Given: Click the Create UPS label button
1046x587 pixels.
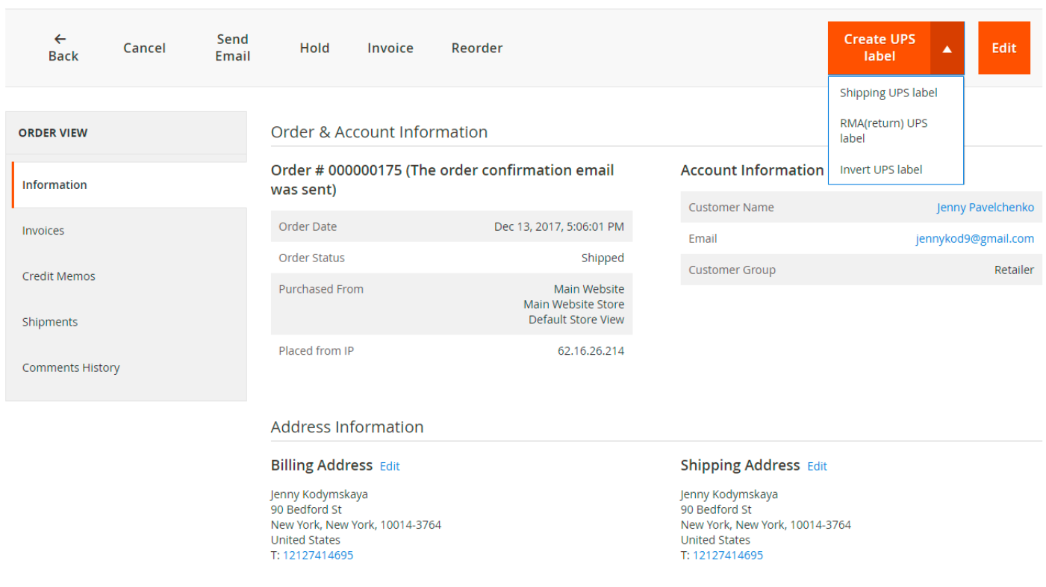Looking at the screenshot, I should [879, 48].
